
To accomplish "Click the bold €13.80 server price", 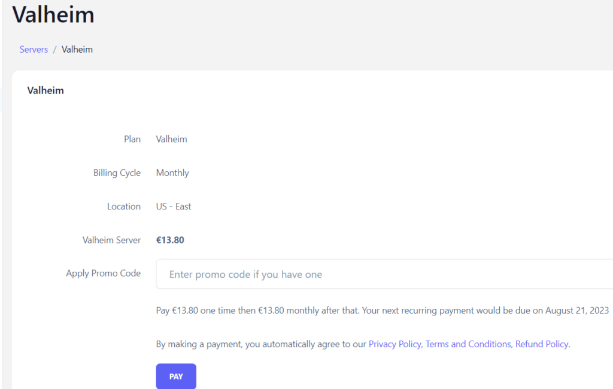I will [x=170, y=240].
